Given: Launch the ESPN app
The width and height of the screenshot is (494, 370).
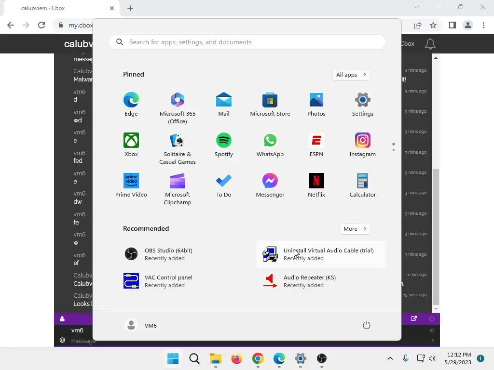Looking at the screenshot, I should pos(316,145).
